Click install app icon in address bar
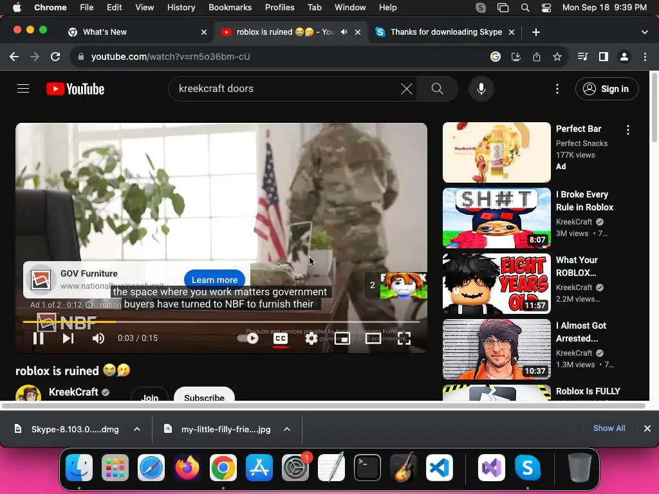Viewport: 659px width, 494px height. pos(516,57)
